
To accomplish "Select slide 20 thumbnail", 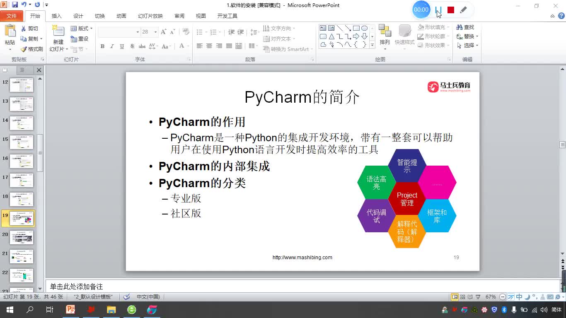I will click(22, 238).
